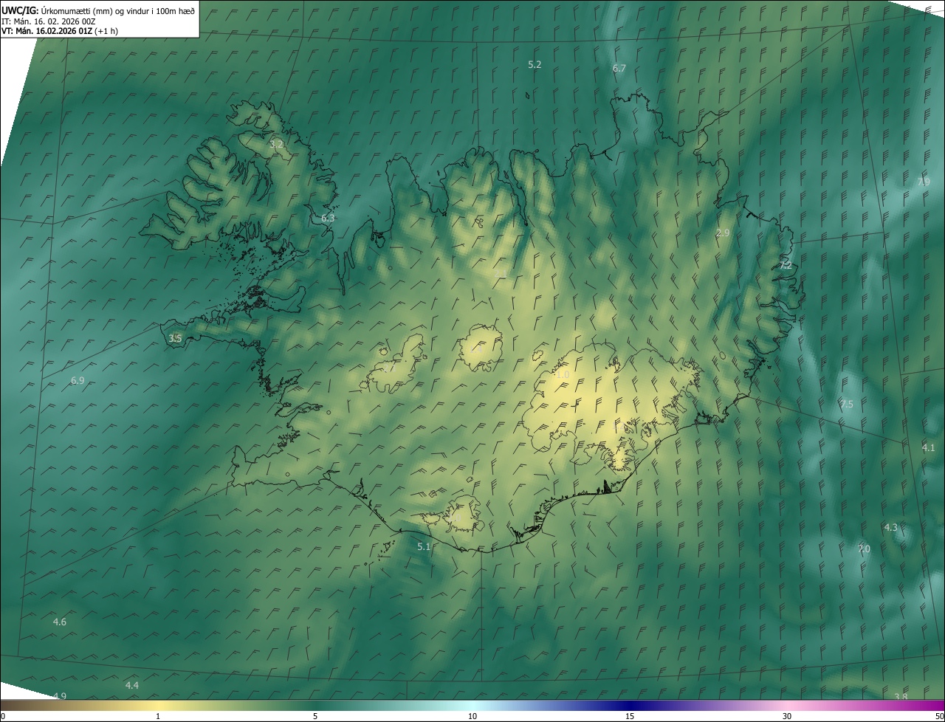Image resolution: width=945 pixels, height=722 pixels.
Task: Click the '7.5' value southeast of Iceland
Action: pyautogui.click(x=846, y=405)
